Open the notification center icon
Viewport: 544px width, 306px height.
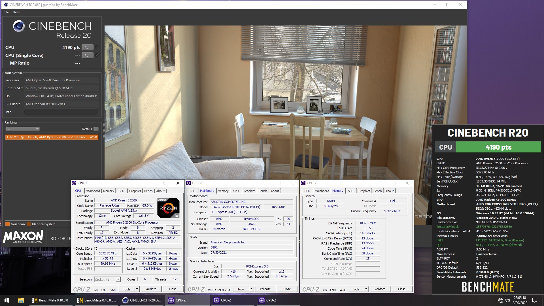point(535,300)
